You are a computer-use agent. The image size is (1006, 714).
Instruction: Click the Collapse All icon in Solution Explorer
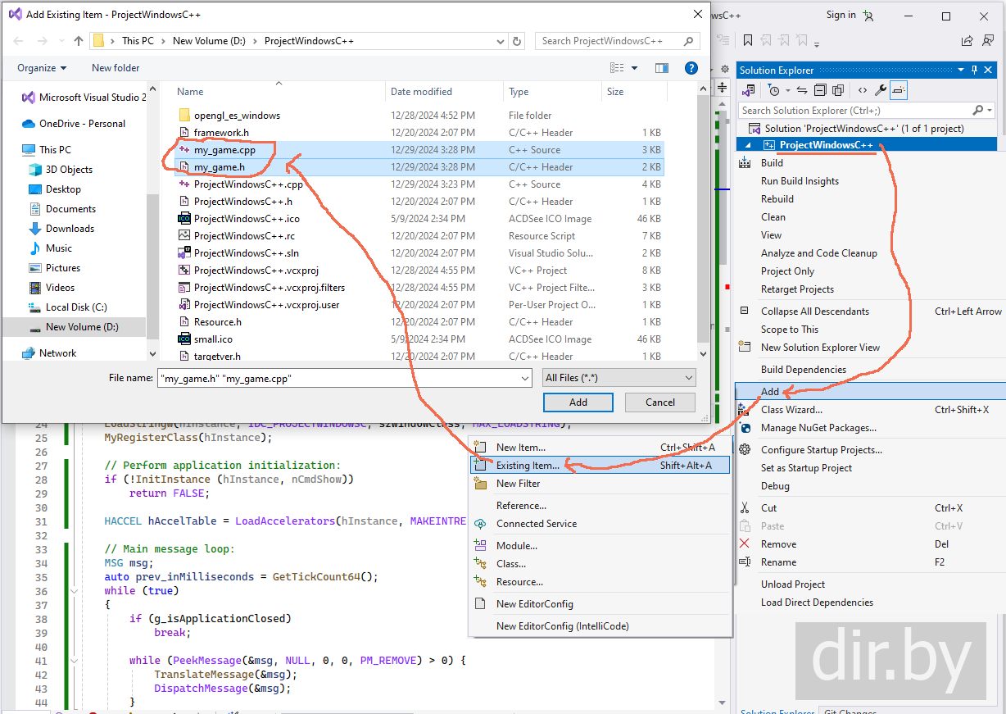coord(820,90)
